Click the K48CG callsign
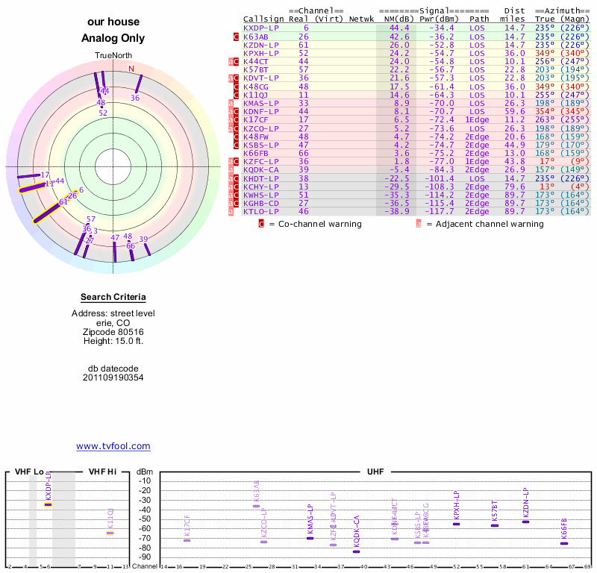Image resolution: width=597 pixels, height=573 pixels. (255, 87)
